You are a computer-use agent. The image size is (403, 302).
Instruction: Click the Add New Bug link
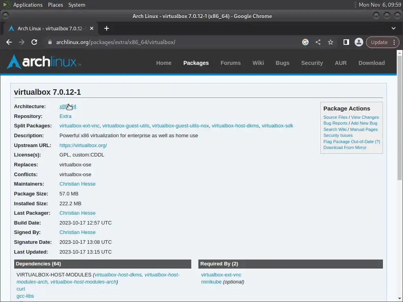[364, 123]
